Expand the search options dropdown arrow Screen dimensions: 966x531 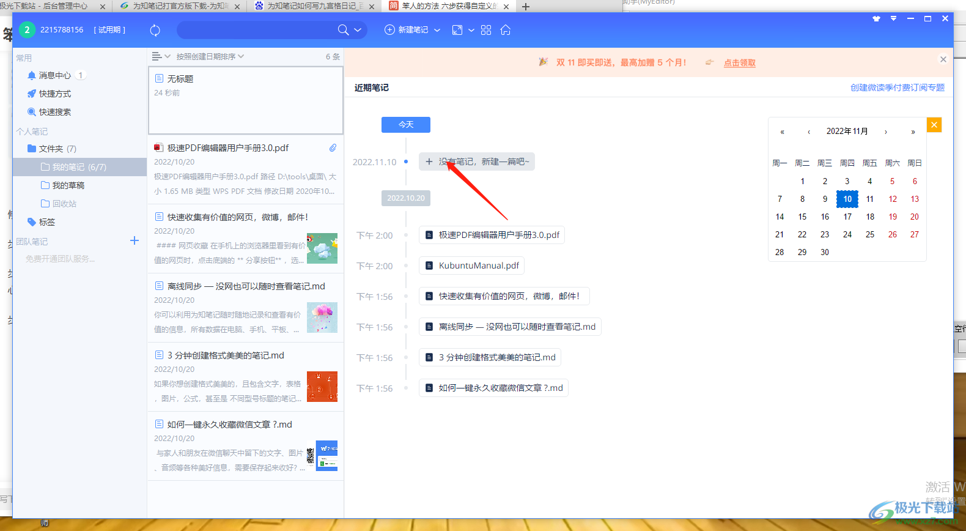coord(358,30)
